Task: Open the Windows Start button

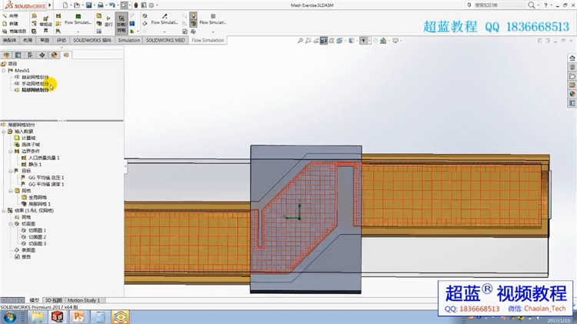Action: [9, 317]
